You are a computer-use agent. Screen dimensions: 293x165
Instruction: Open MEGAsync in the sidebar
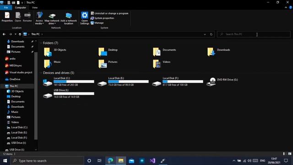pos(16,66)
